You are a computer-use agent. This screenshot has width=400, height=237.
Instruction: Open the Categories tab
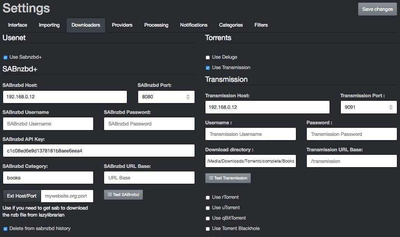tap(231, 25)
